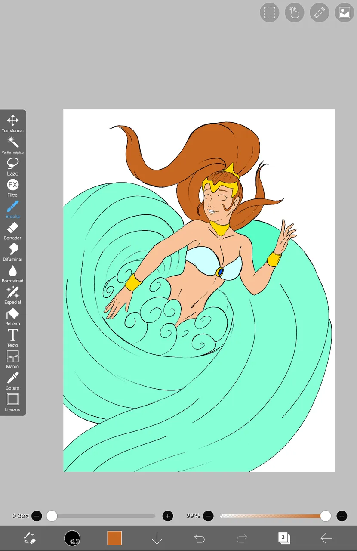Tap the stabilizer hand-touch button
This screenshot has height=551, width=357.
pos(295,12)
